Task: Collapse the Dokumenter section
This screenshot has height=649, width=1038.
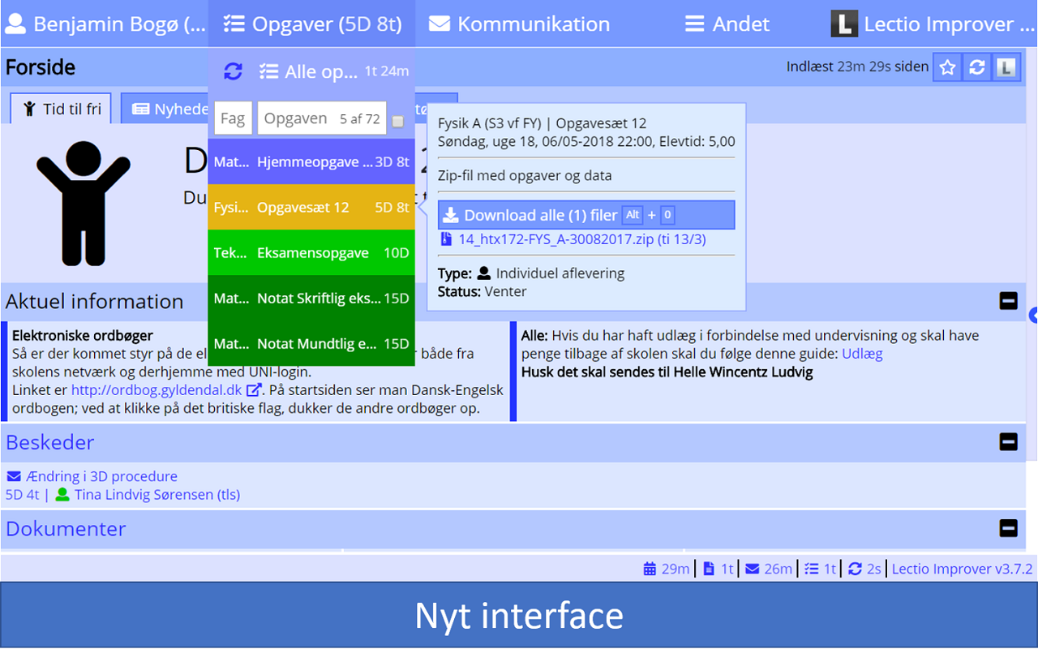Action: [1008, 528]
